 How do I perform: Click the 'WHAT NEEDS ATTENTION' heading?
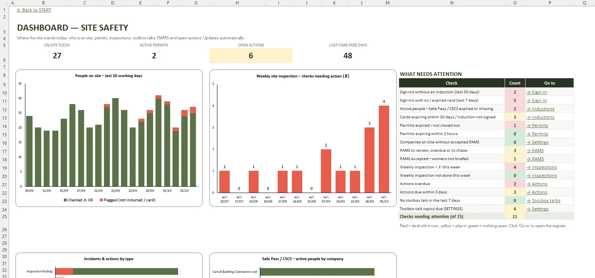coord(431,74)
